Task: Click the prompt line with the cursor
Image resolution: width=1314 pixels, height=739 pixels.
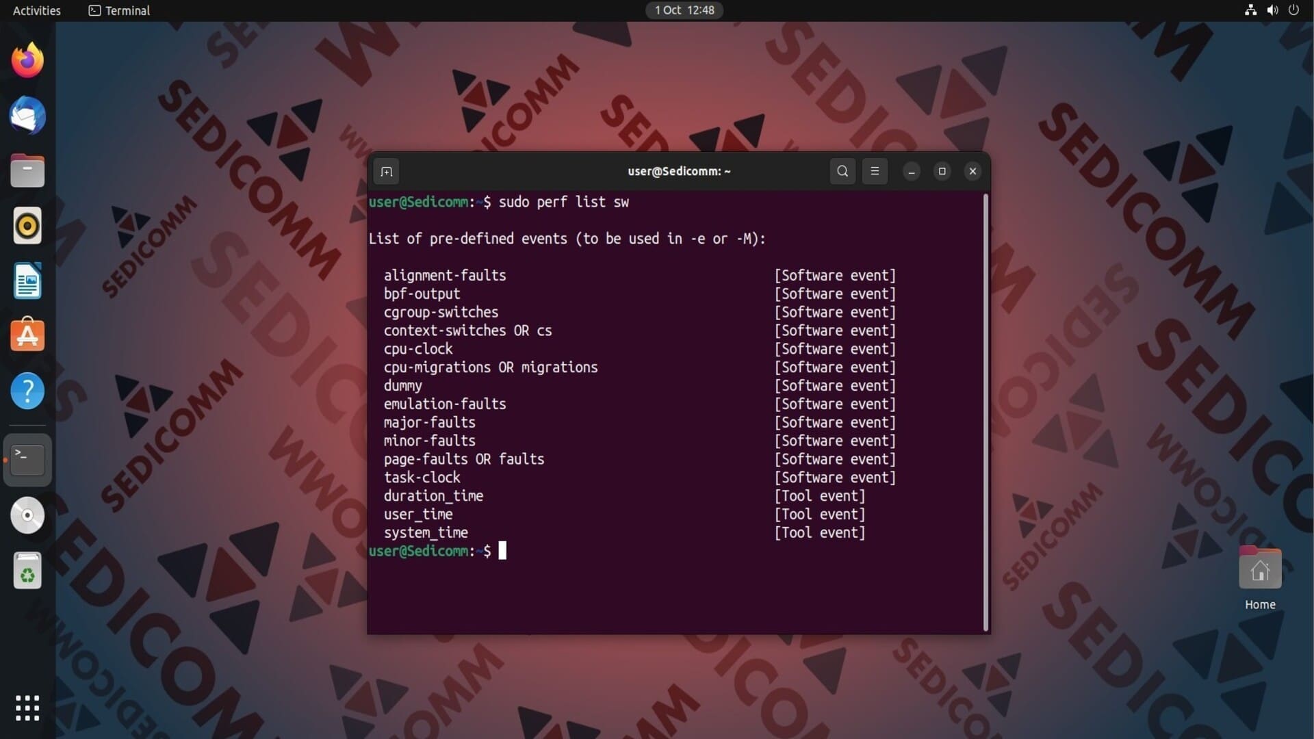Action: (x=437, y=551)
